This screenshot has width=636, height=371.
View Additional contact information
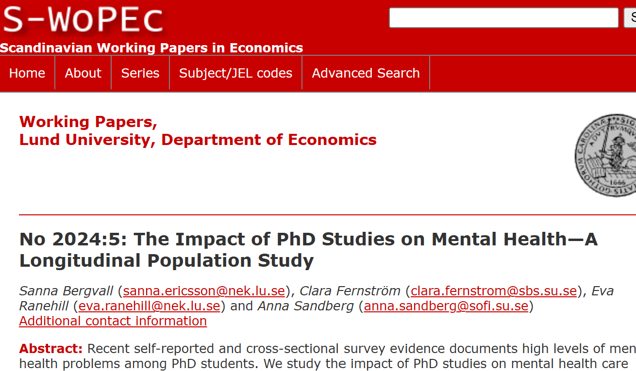[113, 321]
